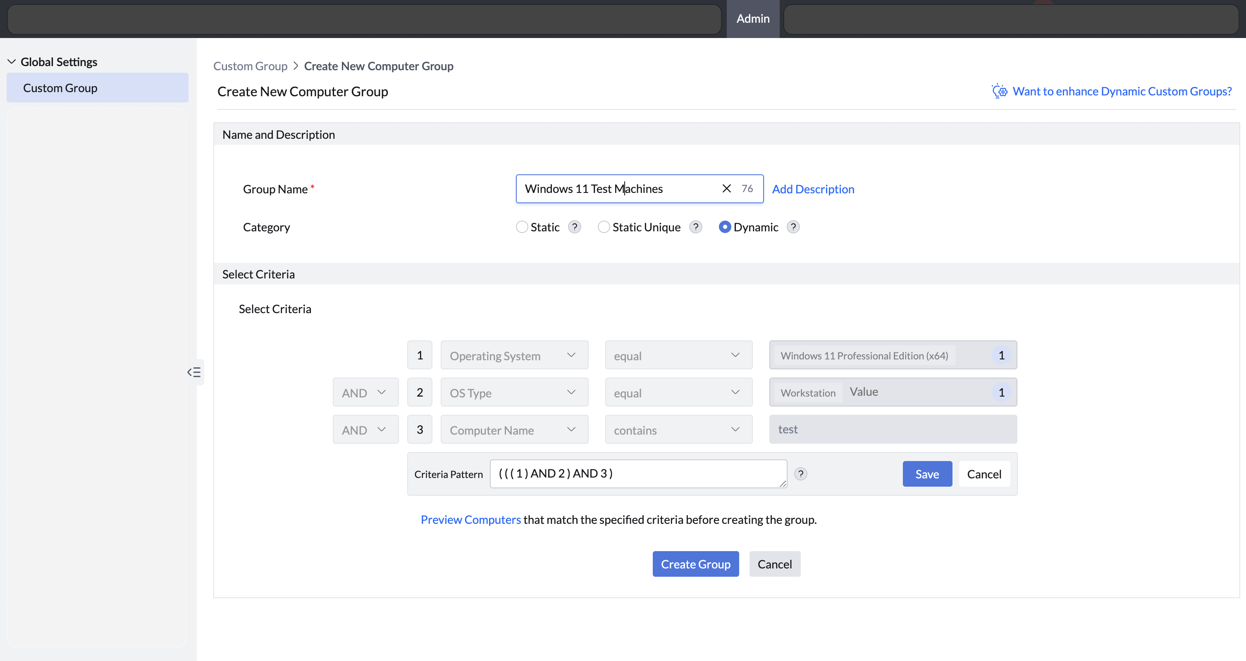This screenshot has width=1246, height=661.
Task: Click the Create Group button
Action: coord(695,564)
